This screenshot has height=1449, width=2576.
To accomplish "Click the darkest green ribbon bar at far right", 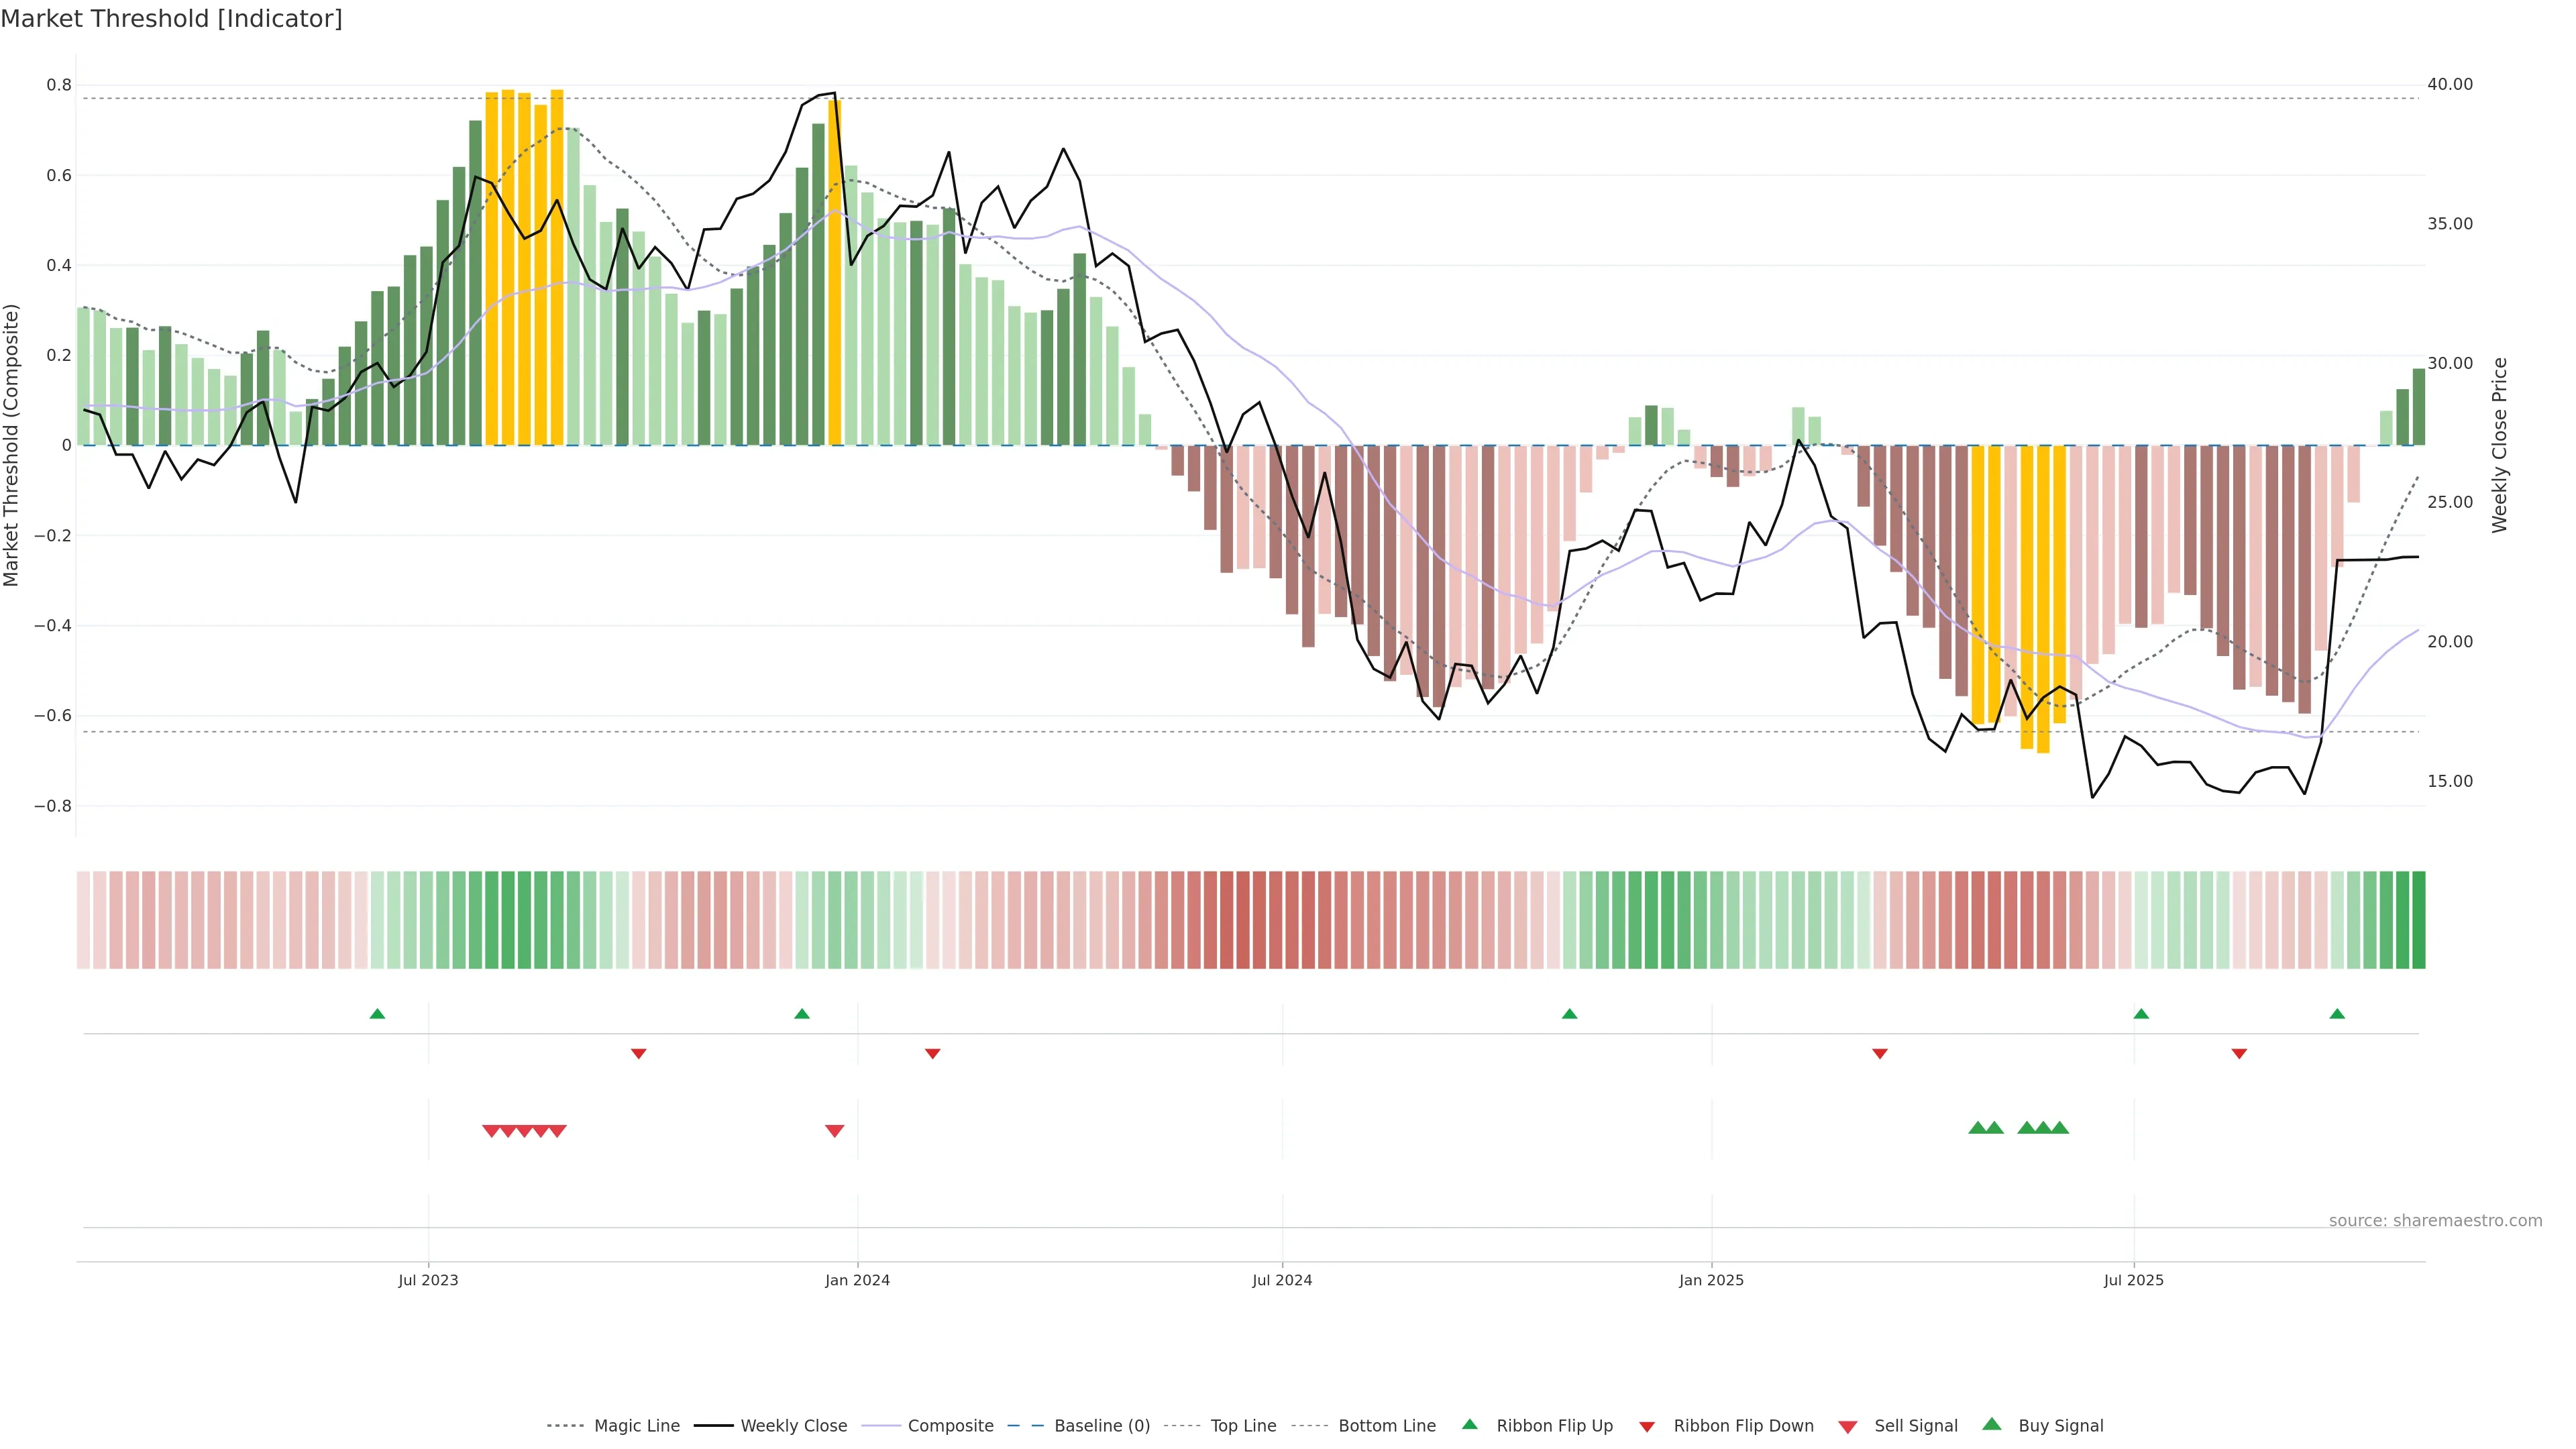I will (x=2418, y=920).
